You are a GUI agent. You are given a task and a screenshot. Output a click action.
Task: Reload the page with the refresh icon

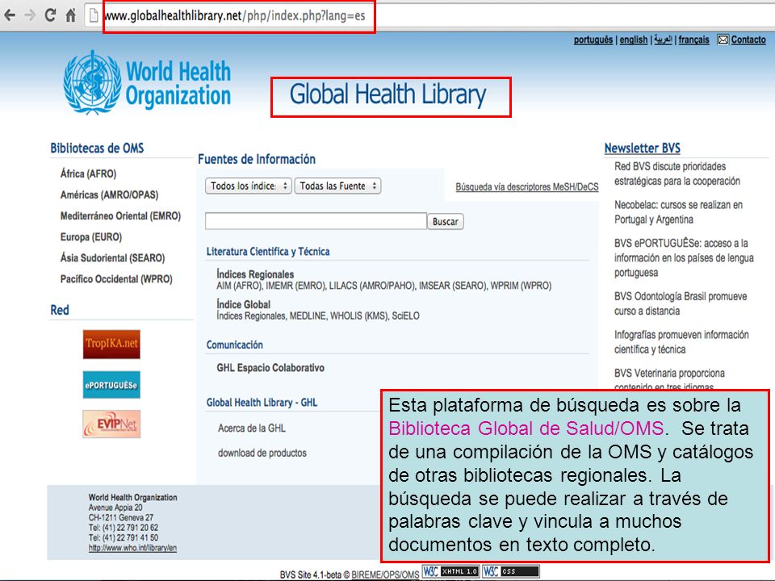(50, 15)
